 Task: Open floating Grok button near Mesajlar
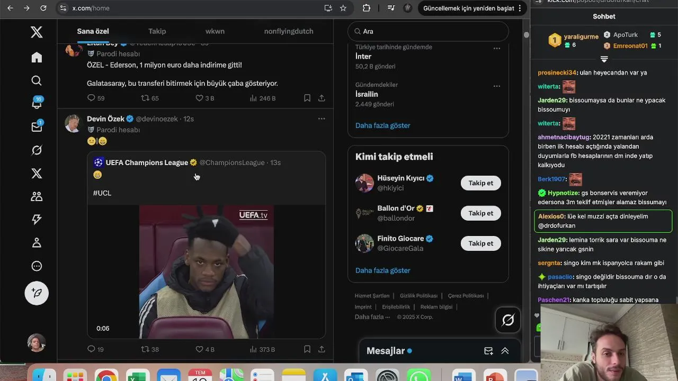(508, 320)
